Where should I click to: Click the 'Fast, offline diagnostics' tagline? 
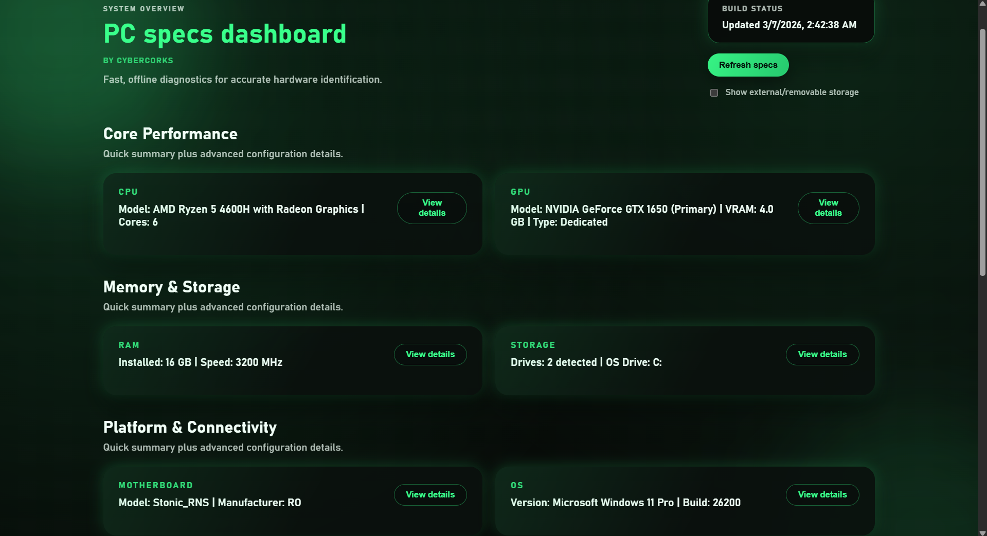pyautogui.click(x=242, y=80)
